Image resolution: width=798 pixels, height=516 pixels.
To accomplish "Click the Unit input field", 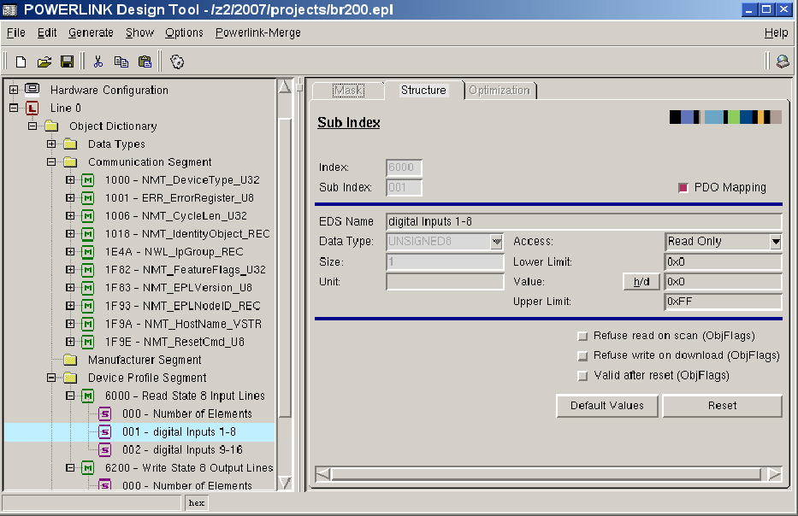I will pyautogui.click(x=445, y=282).
